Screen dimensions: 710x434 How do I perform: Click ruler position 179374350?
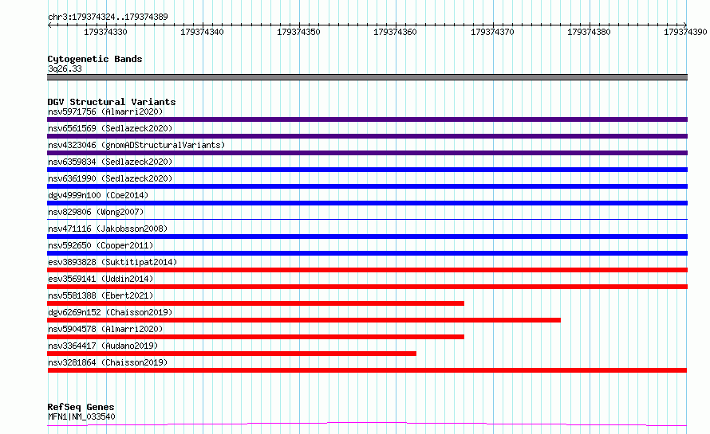coord(298,32)
